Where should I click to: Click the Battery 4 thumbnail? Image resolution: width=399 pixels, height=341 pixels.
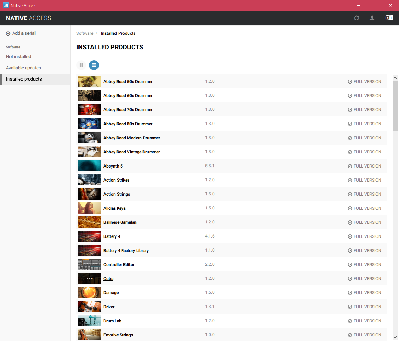[x=89, y=236]
